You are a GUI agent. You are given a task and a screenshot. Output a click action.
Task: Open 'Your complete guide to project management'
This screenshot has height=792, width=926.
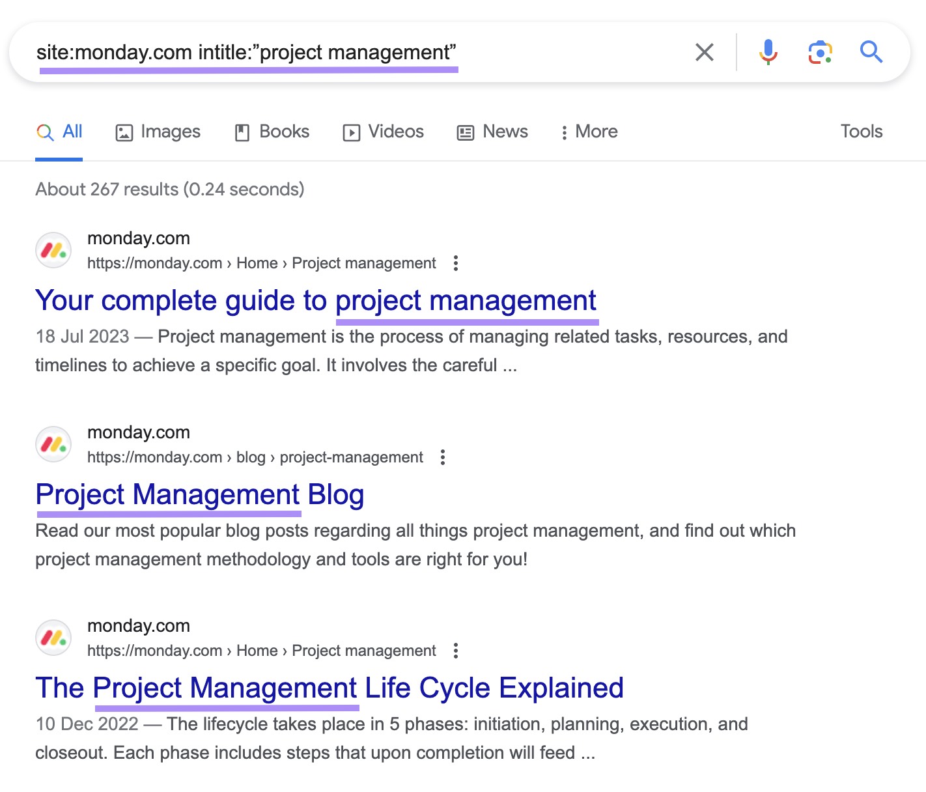(315, 300)
